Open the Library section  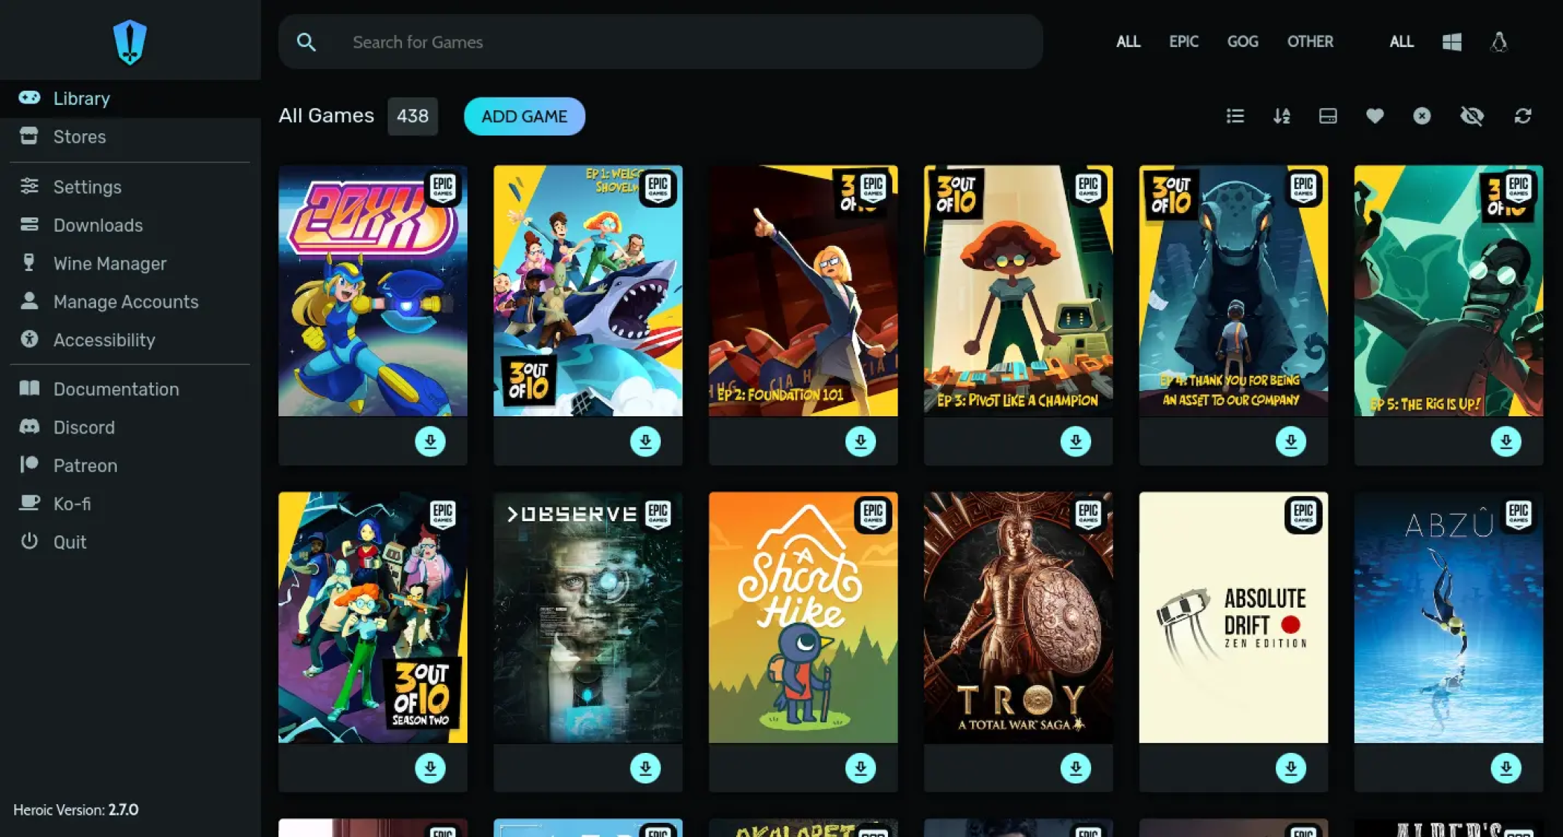82,98
